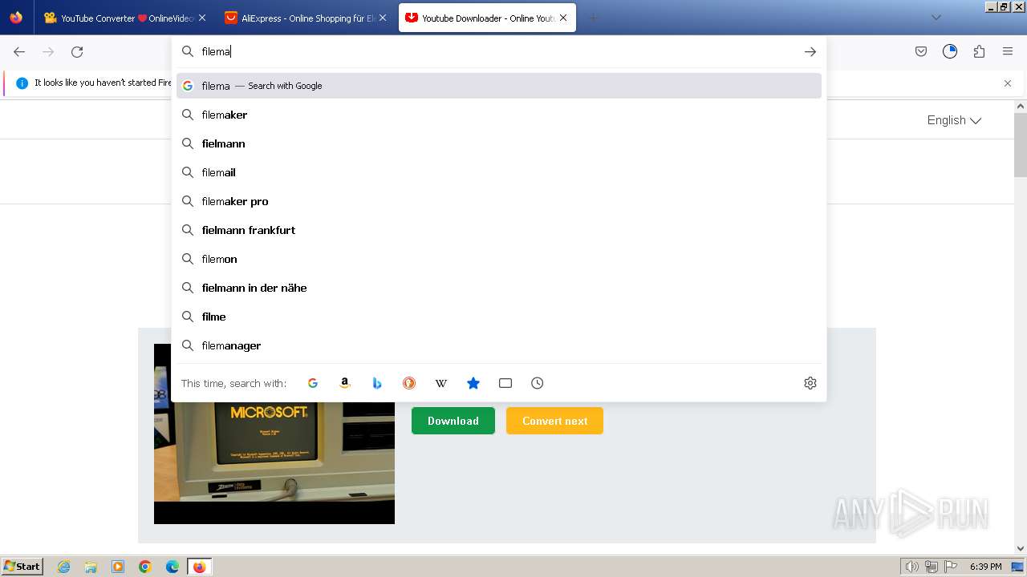Close the AliExpress tab
This screenshot has height=577, width=1027.
[x=383, y=18]
